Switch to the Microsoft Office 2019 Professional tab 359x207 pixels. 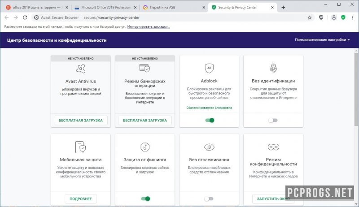105,7
